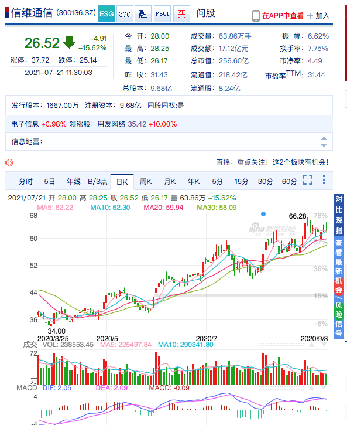Screen dimensions: 347x425
Task: Switch to 年K chart tab
Action: click(x=194, y=181)
